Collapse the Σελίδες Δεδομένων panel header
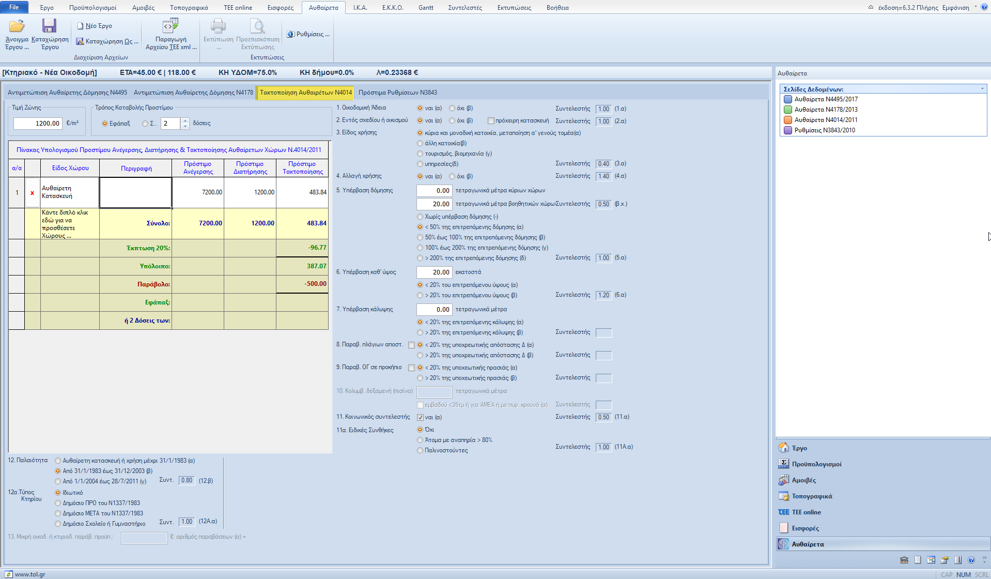 tap(982, 89)
